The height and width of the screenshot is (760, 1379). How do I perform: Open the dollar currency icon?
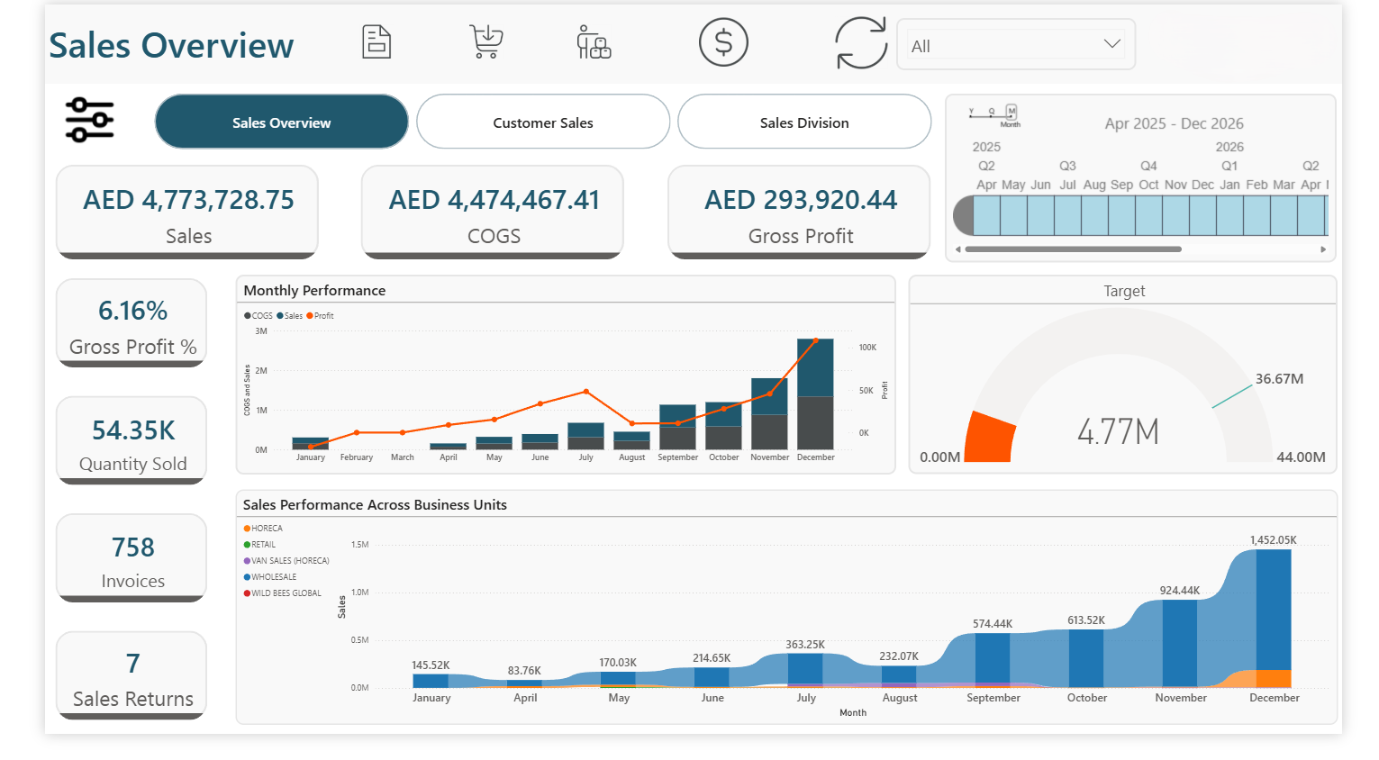pyautogui.click(x=723, y=41)
